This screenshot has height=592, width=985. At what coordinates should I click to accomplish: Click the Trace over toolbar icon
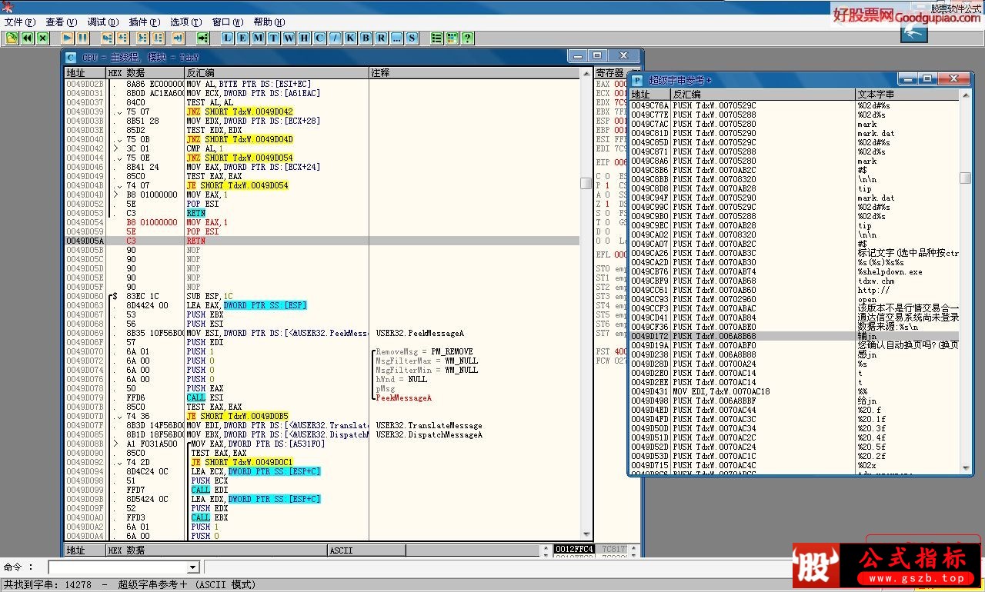159,38
